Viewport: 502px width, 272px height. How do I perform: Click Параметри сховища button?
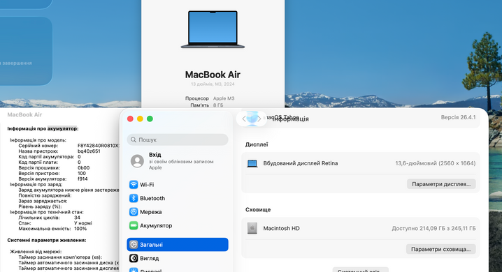click(441, 250)
